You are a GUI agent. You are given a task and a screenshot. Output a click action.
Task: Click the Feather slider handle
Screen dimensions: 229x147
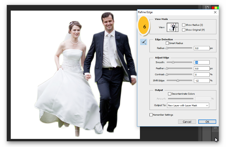click(167, 68)
